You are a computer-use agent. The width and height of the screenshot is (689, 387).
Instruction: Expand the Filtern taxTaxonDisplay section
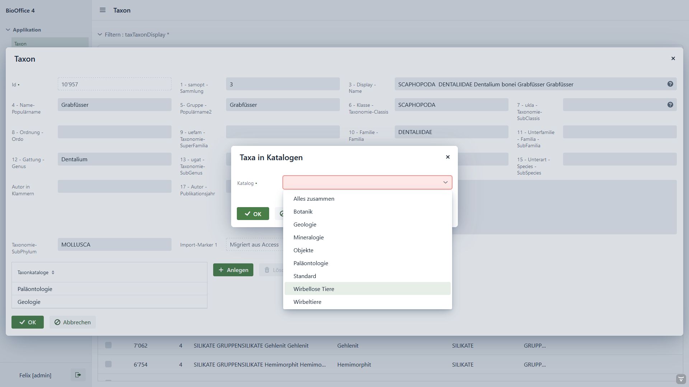point(100,34)
